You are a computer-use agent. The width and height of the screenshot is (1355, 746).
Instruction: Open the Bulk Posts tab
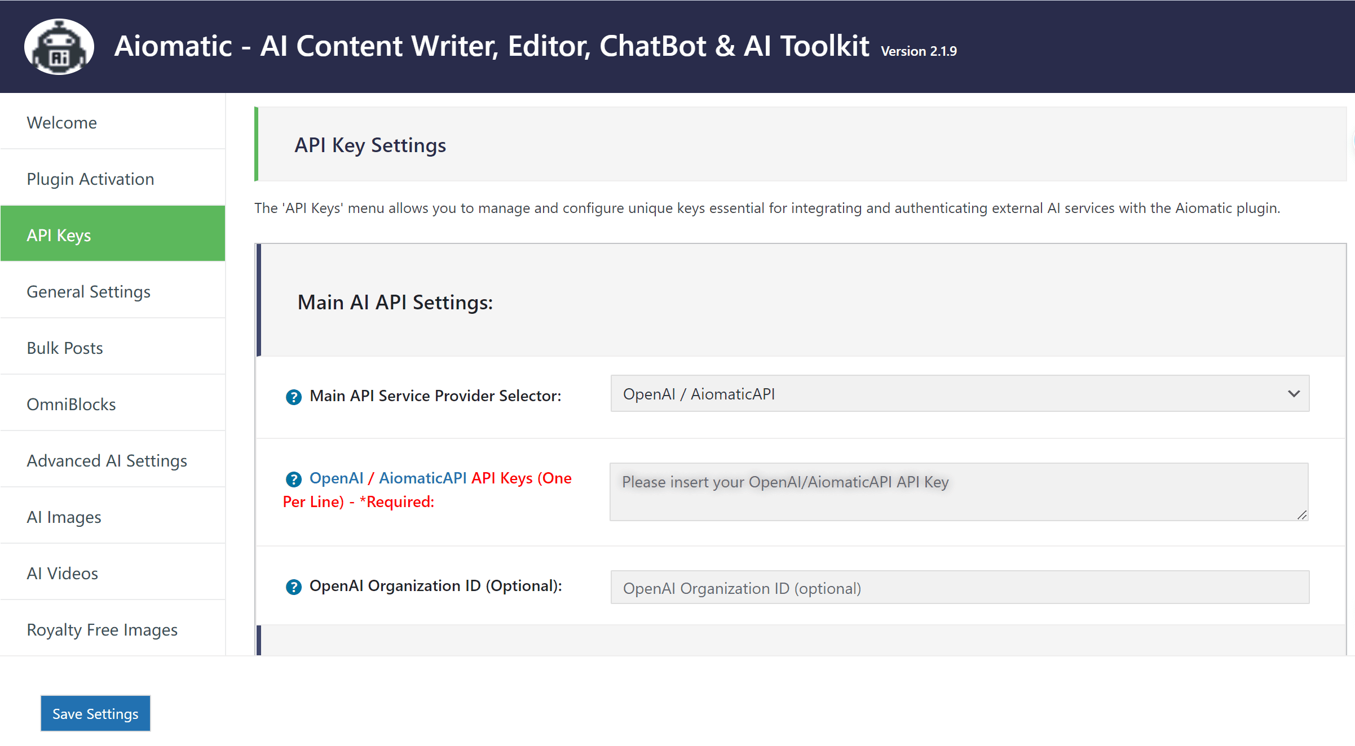[113, 348]
